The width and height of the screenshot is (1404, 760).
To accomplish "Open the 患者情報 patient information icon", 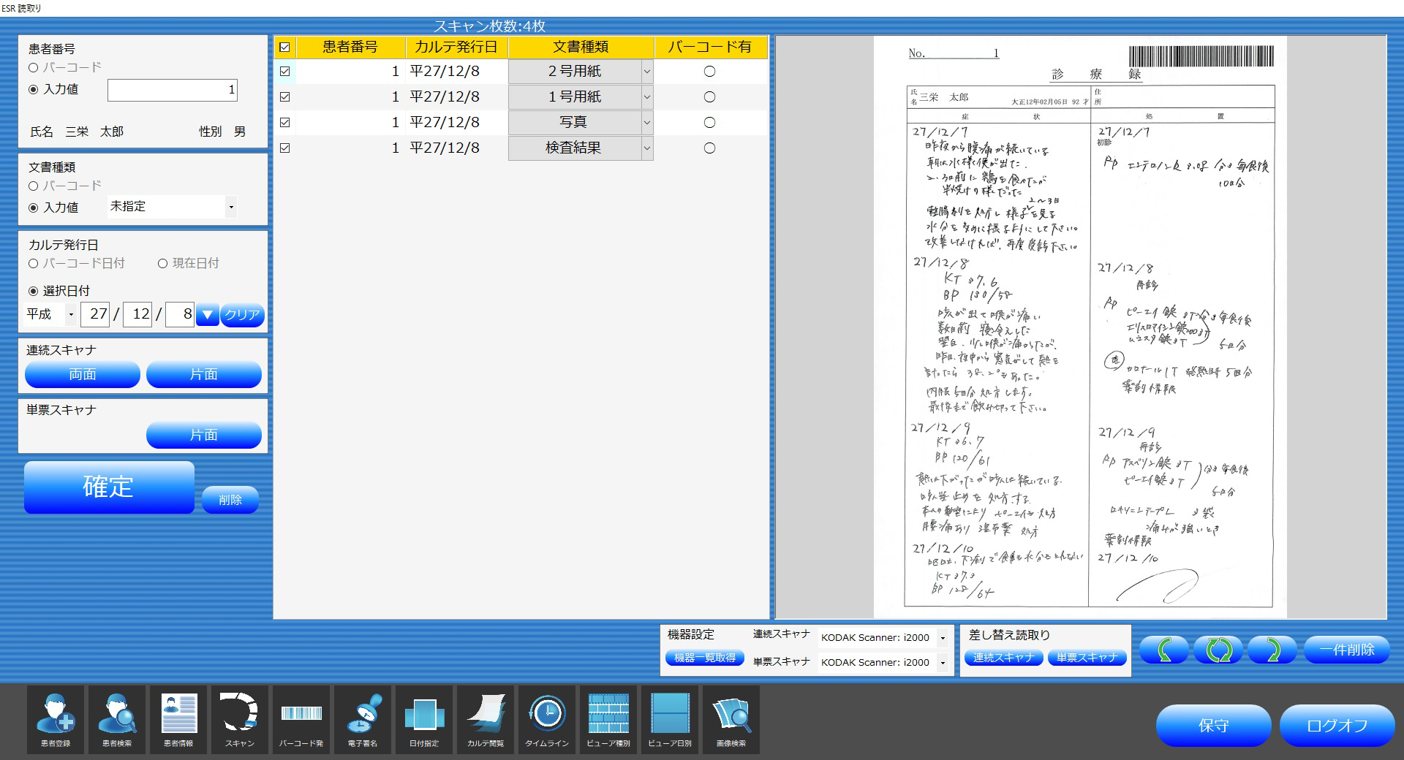I will point(178,720).
